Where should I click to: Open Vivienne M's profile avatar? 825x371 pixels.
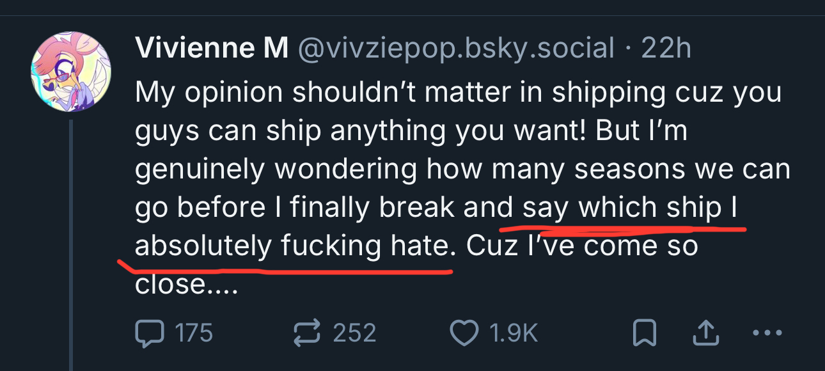coord(71,70)
